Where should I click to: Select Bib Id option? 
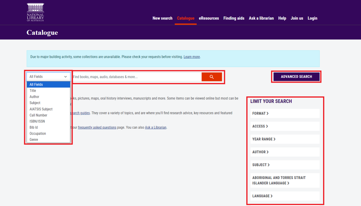48,127
